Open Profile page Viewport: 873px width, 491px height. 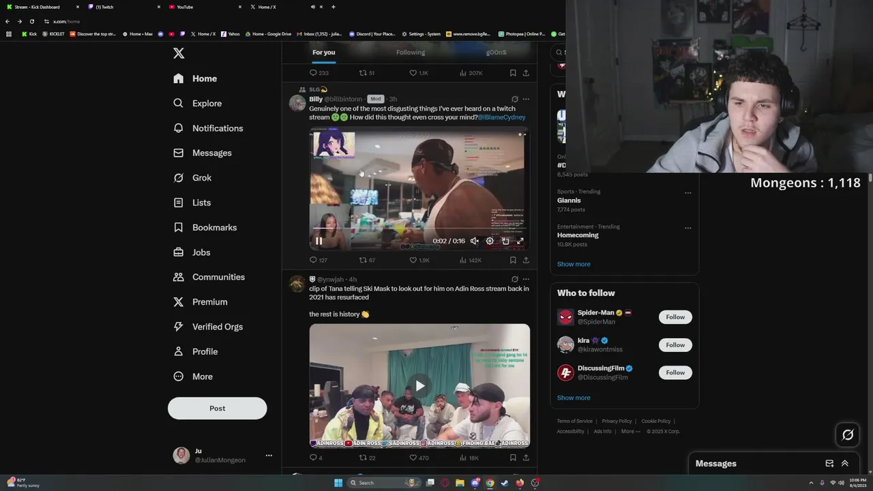(x=196, y=351)
